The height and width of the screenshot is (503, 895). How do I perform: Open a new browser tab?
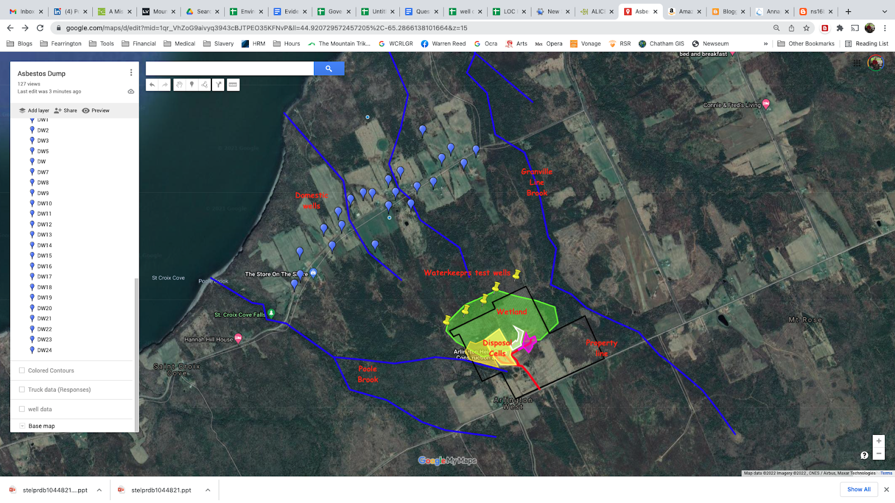point(848,11)
